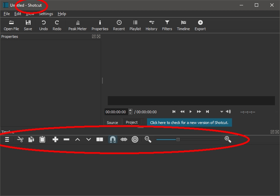Show the Playlist panel
Image resolution: width=280 pixels, height=196 pixels.
135,25
